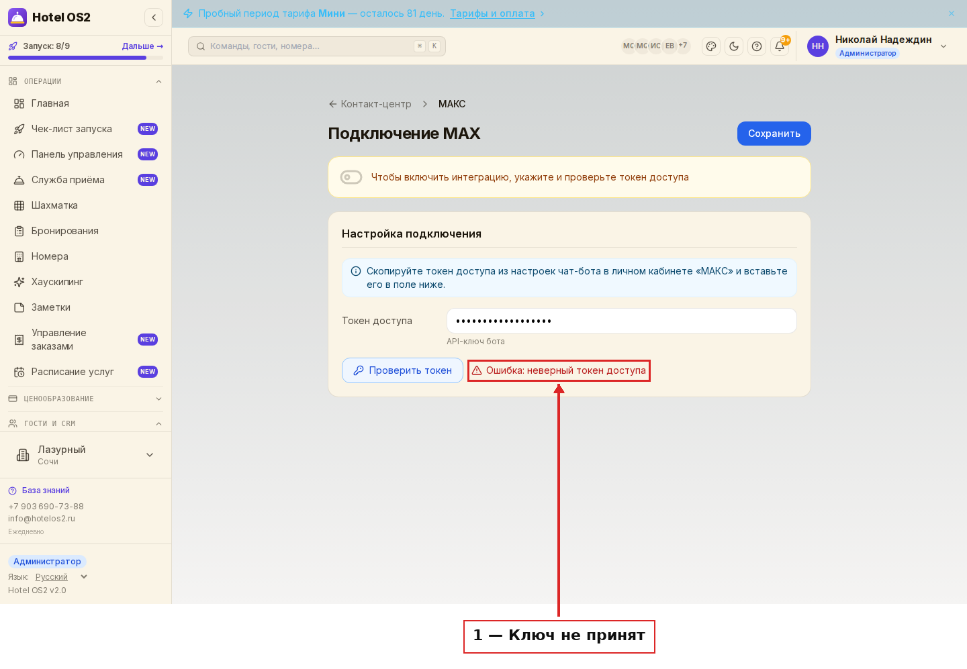Image resolution: width=967 pixels, height=669 pixels.
Task: Click the warning icon beside token error
Action: [x=477, y=370]
